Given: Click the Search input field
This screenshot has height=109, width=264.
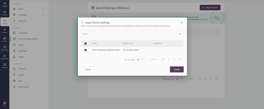Looking at the screenshot, I should pyautogui.click(x=129, y=34).
